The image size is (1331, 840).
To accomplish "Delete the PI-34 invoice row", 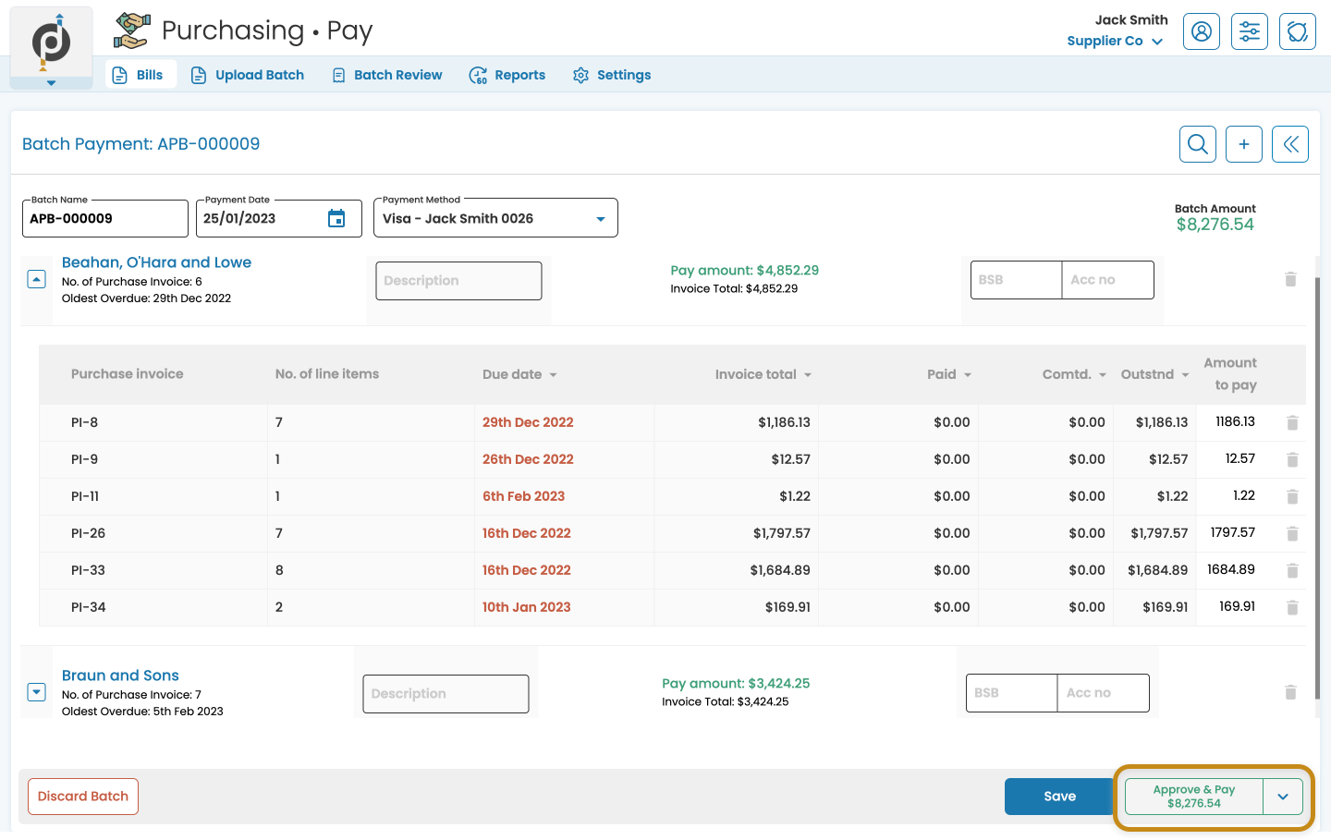I will pos(1292,608).
